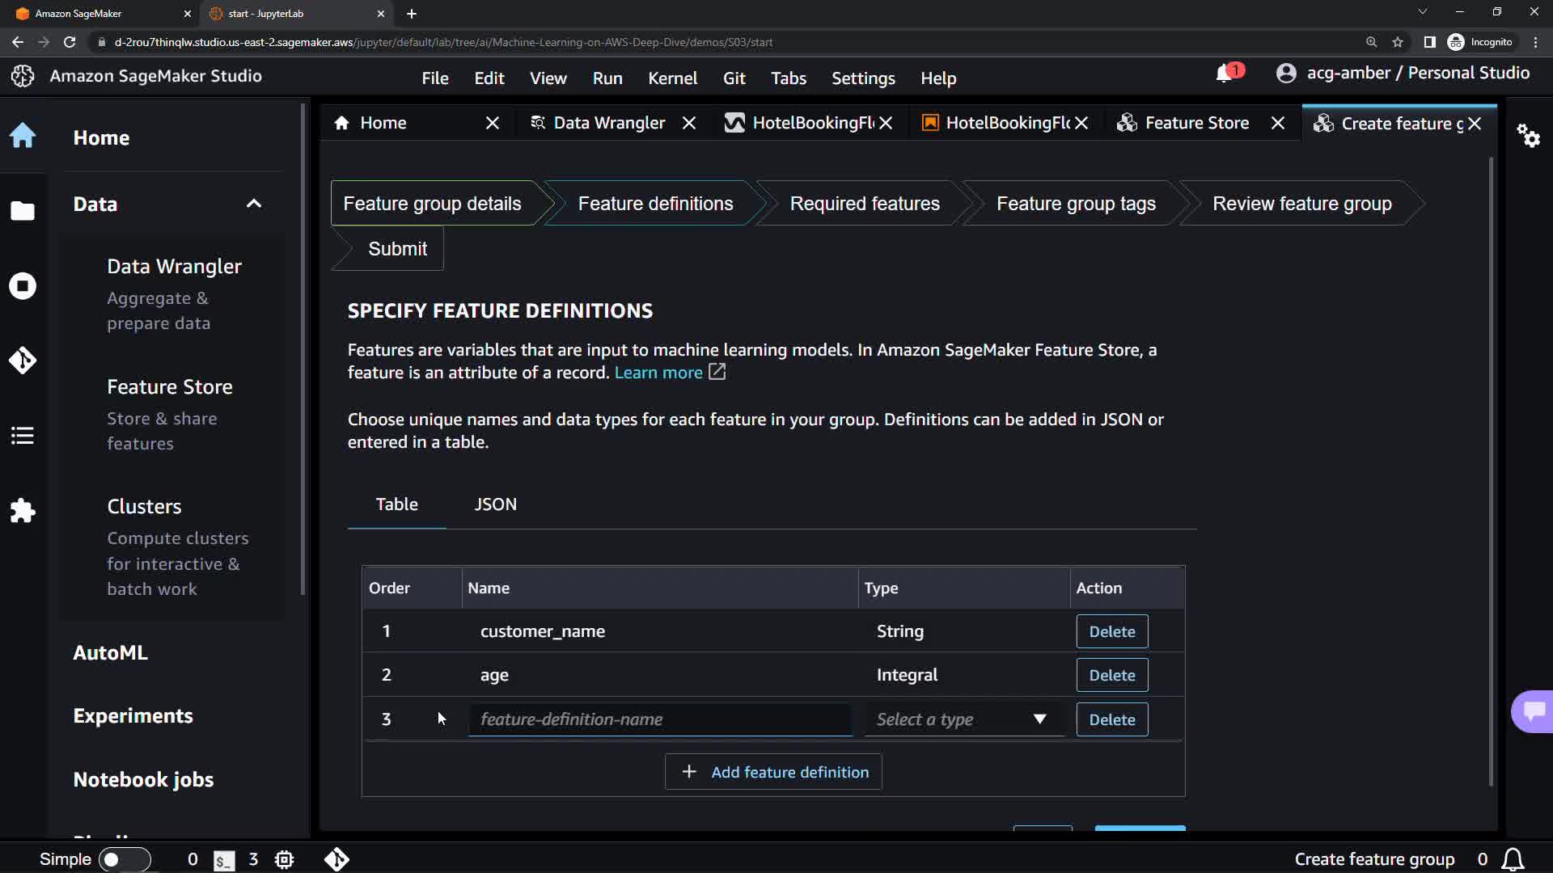Viewport: 1553px width, 873px height.
Task: Toggle the Simple interface mode switch
Action: click(x=124, y=859)
